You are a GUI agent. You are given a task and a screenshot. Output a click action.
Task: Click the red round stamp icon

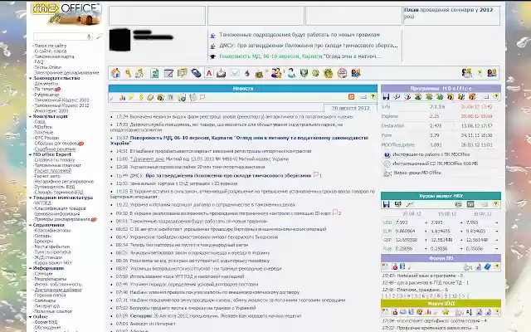(342, 73)
